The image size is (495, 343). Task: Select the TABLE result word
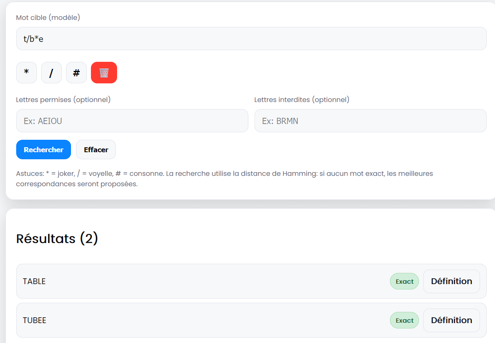click(x=34, y=281)
